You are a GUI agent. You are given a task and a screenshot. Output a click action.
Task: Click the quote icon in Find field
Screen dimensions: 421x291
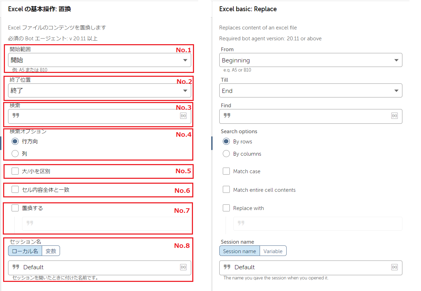click(227, 115)
